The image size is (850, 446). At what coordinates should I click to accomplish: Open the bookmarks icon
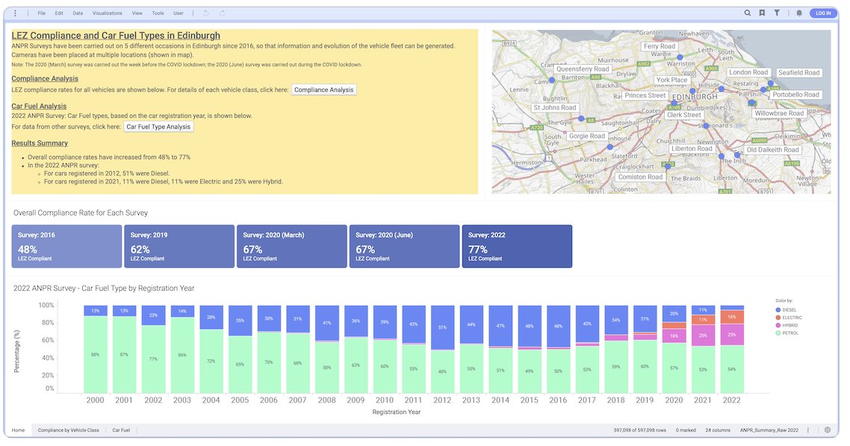763,13
